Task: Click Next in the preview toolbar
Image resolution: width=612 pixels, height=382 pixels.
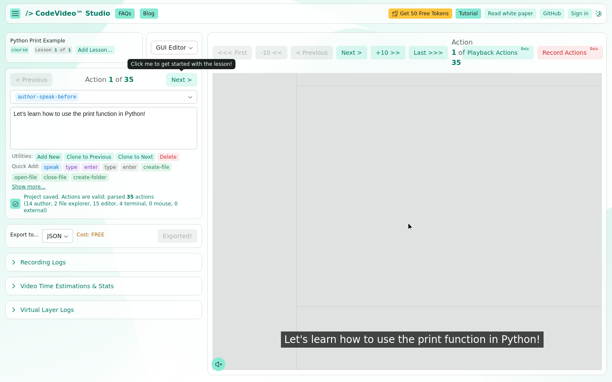Action: [351, 53]
